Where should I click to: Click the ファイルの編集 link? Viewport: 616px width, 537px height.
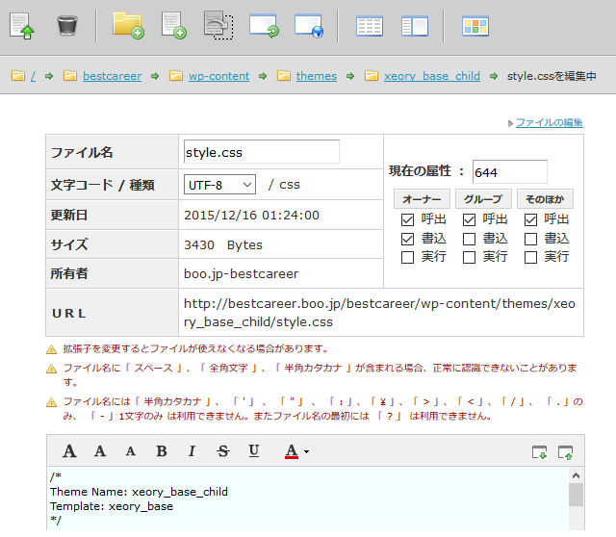pos(550,122)
